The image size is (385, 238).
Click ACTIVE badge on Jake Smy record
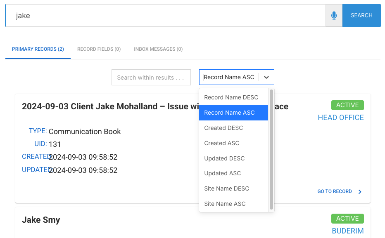click(347, 219)
